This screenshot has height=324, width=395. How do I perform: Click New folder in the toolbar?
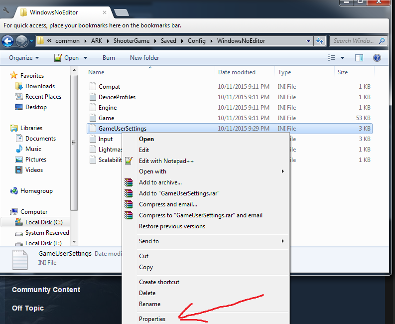click(144, 58)
